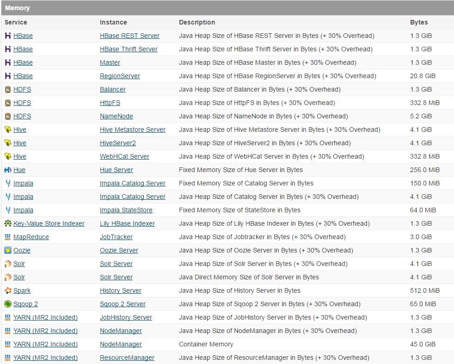This screenshot has height=364, width=454.
Task: Go to the Key-Value Store Indexer service
Action: (x=49, y=223)
